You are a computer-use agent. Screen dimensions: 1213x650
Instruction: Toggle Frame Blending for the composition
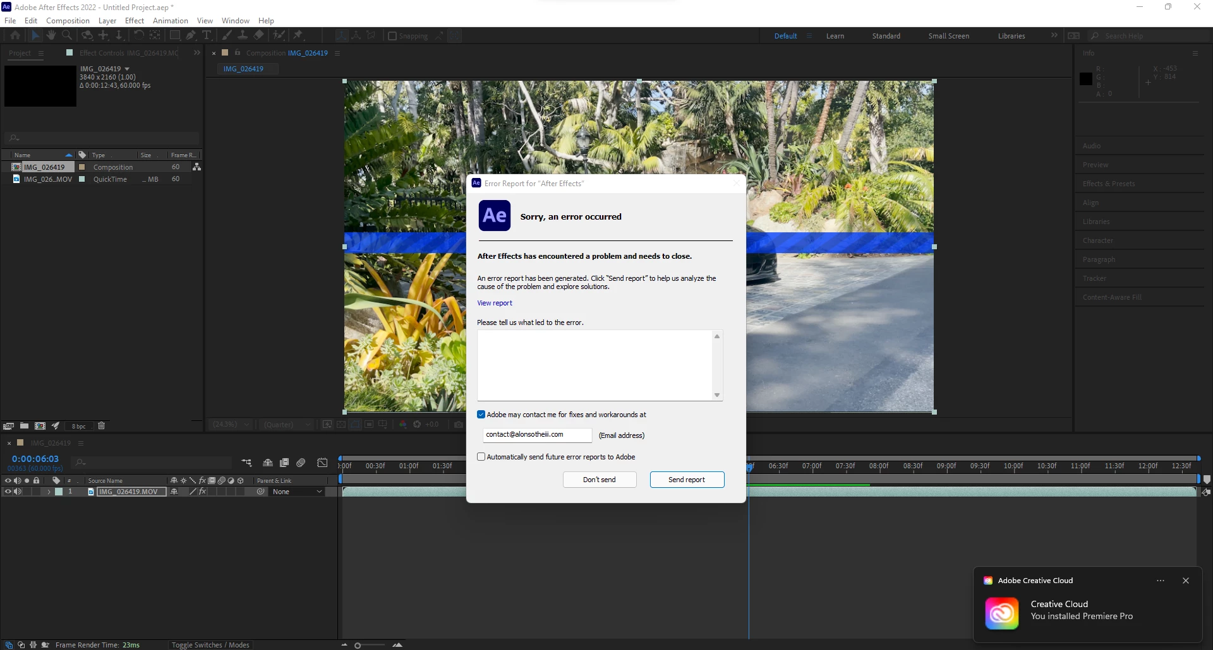tap(284, 463)
